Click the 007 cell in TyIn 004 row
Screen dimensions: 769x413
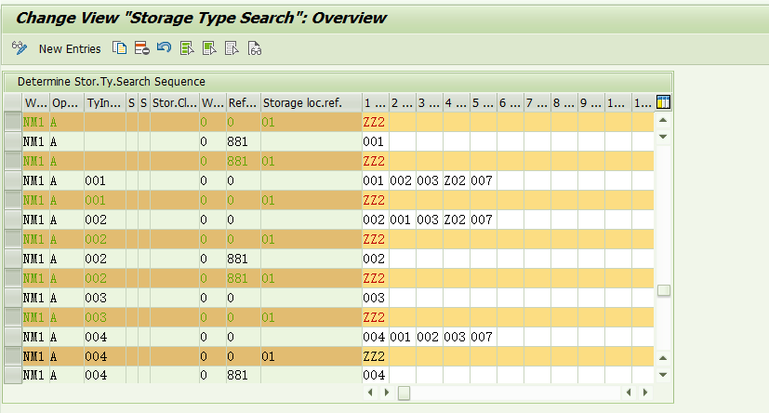click(x=482, y=336)
